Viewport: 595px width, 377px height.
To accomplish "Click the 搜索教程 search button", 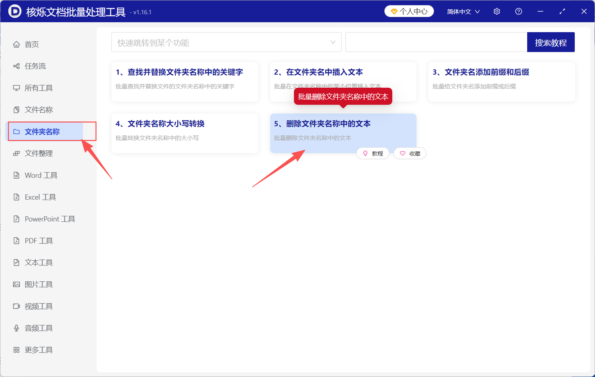I will point(551,42).
